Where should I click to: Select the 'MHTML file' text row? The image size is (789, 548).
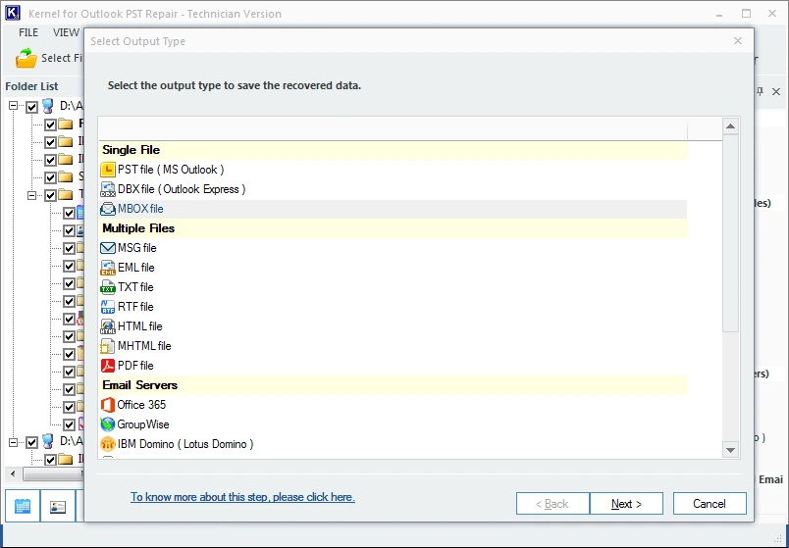(x=144, y=346)
